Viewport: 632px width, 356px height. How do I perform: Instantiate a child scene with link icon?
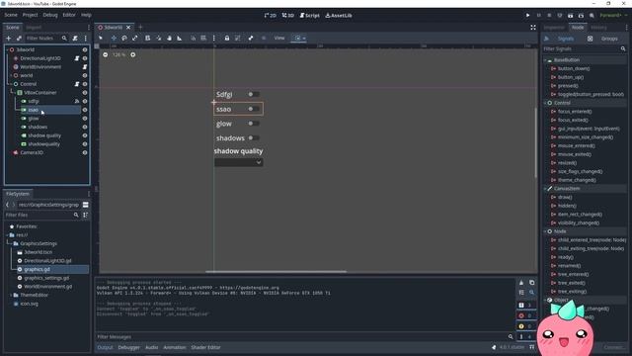point(19,38)
